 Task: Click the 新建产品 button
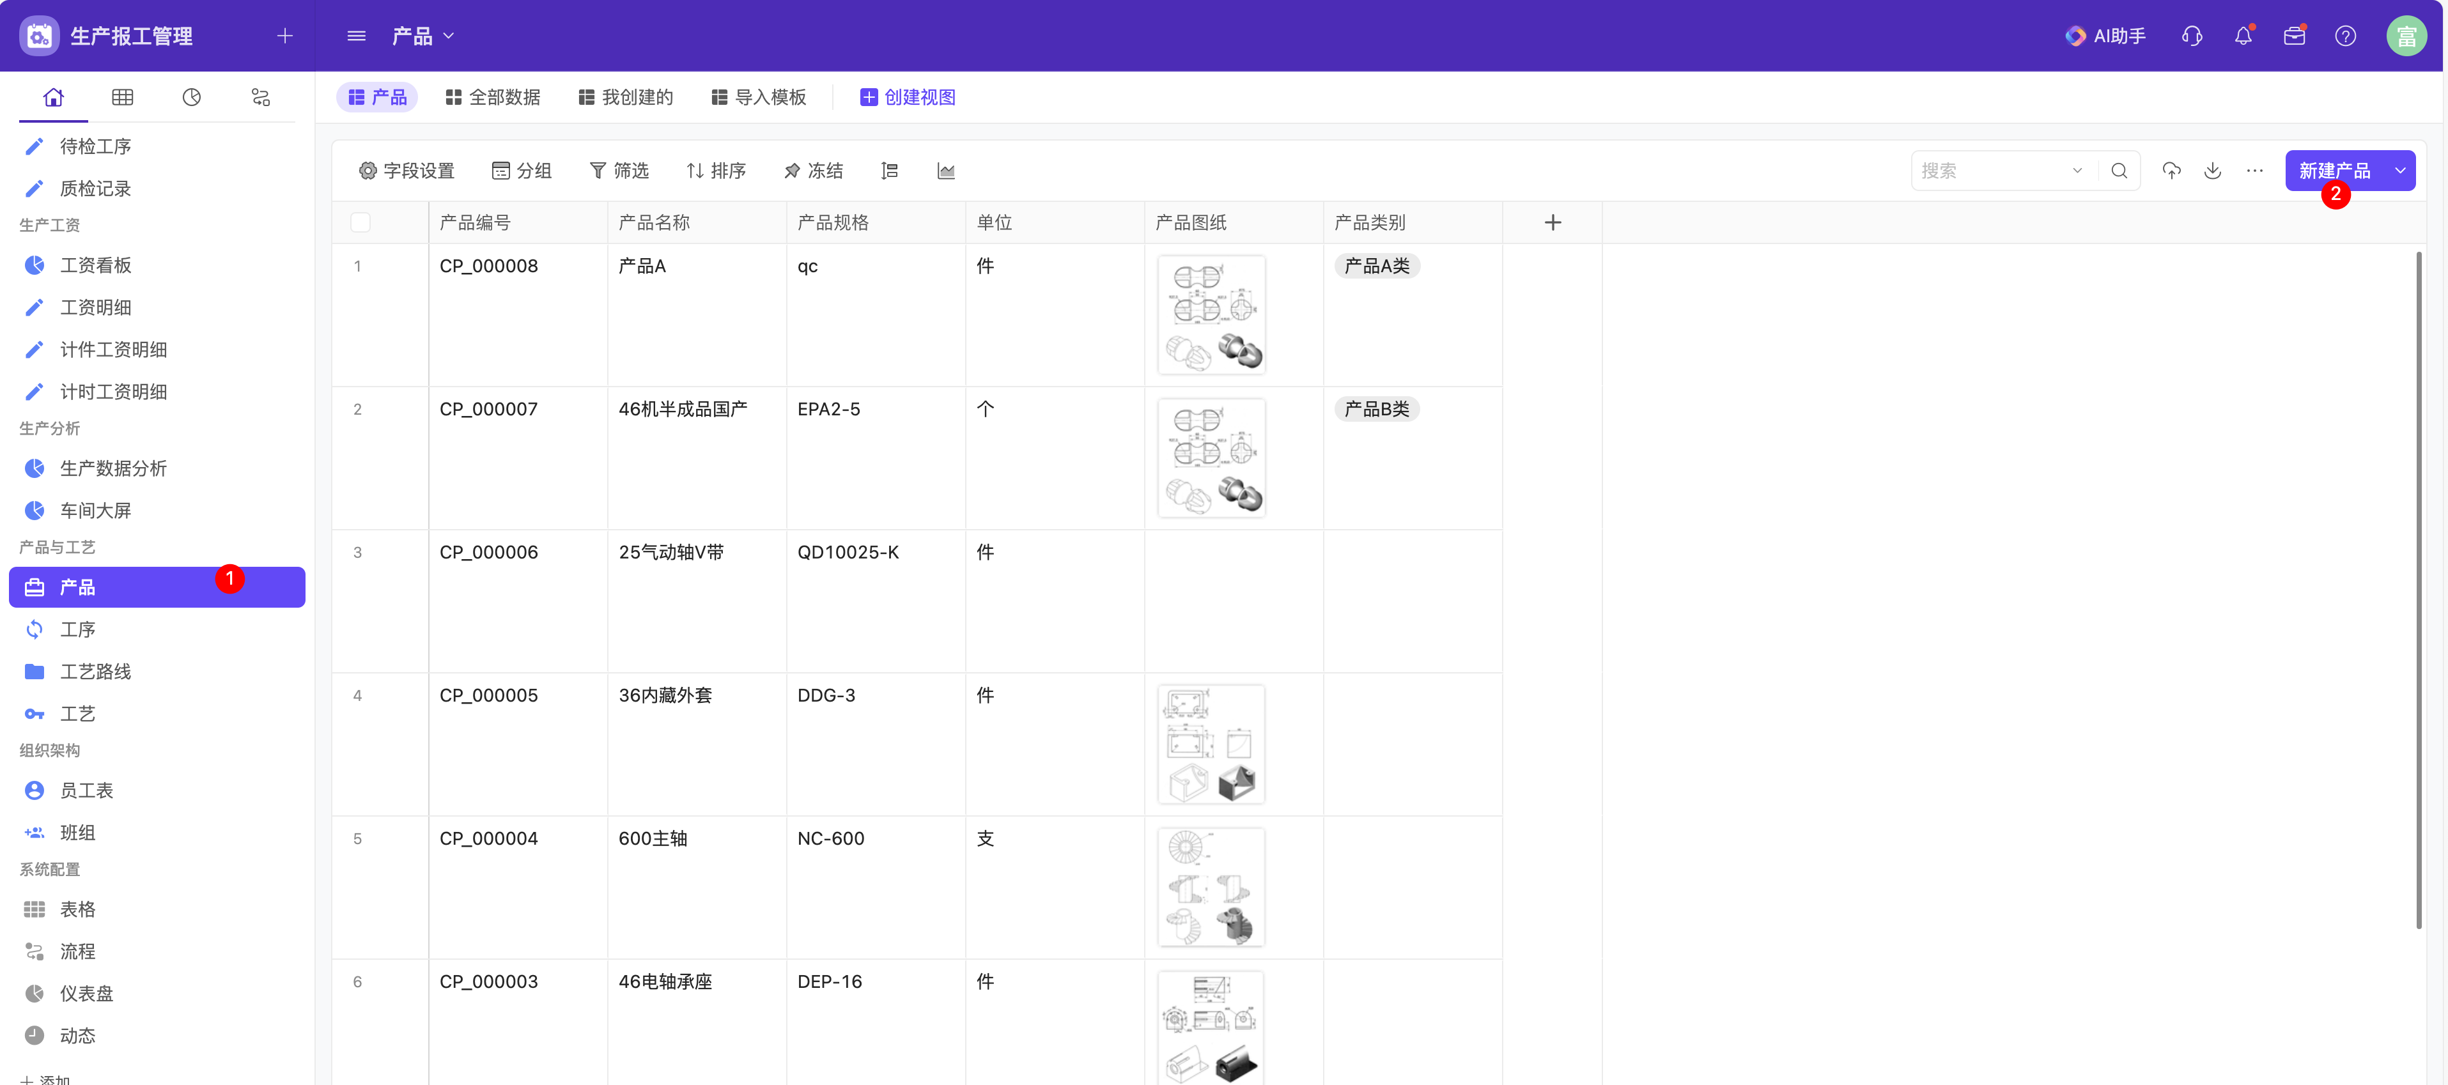[2335, 171]
